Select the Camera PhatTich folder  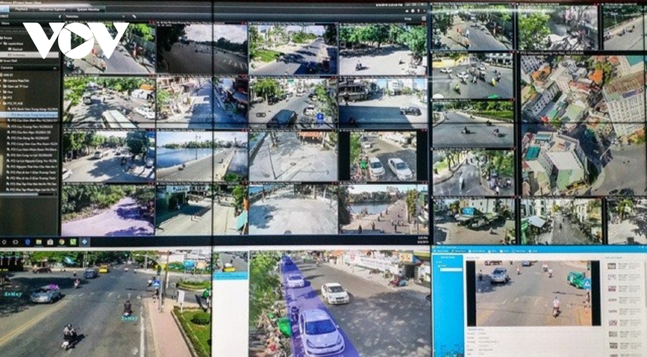pyautogui.click(x=16, y=81)
